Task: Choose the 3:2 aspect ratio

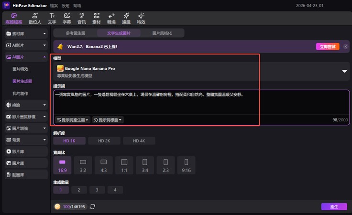Action: 83,165
